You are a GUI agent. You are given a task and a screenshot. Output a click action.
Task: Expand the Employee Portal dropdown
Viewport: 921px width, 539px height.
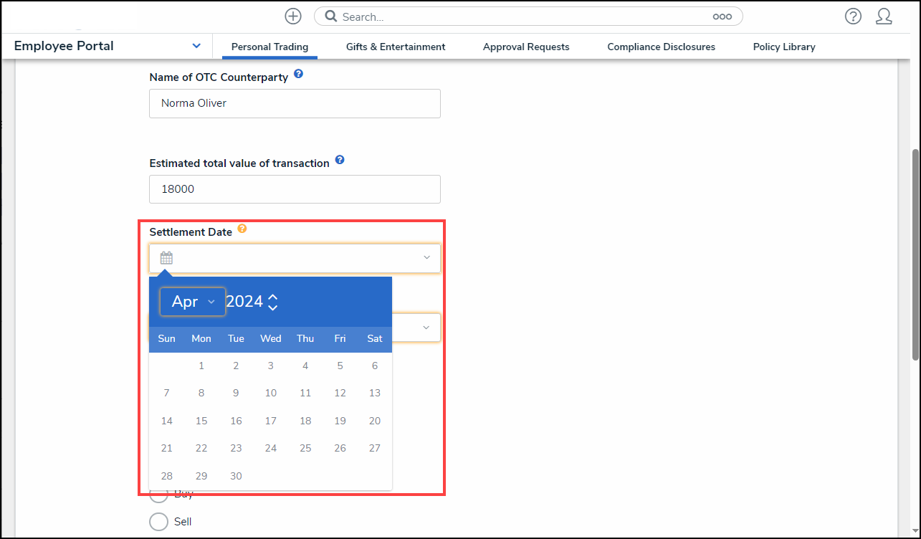196,46
